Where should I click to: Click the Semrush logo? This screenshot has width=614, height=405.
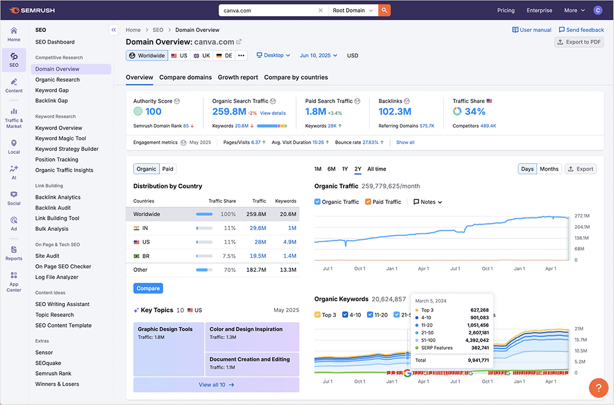[x=32, y=10]
